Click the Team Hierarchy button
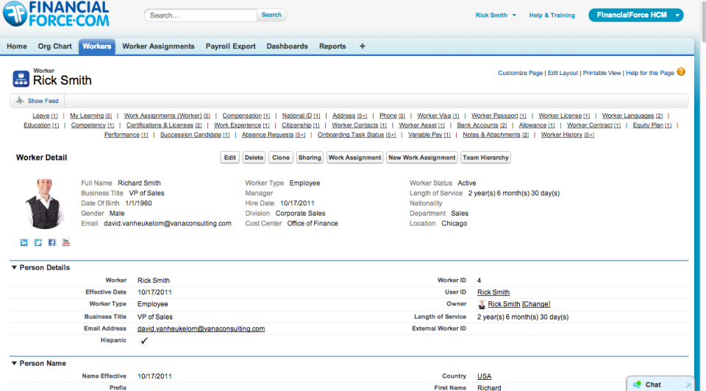The width and height of the screenshot is (706, 391). click(x=485, y=158)
